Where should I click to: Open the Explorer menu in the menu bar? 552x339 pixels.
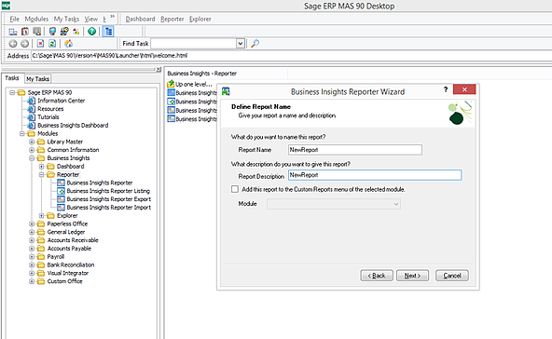[200, 19]
